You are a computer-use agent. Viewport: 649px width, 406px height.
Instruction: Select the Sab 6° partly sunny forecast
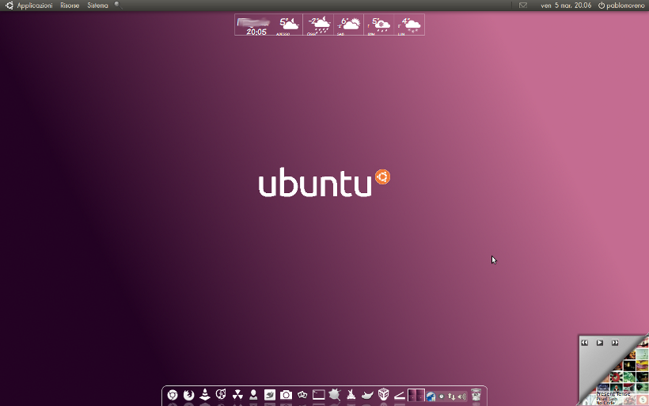348,25
